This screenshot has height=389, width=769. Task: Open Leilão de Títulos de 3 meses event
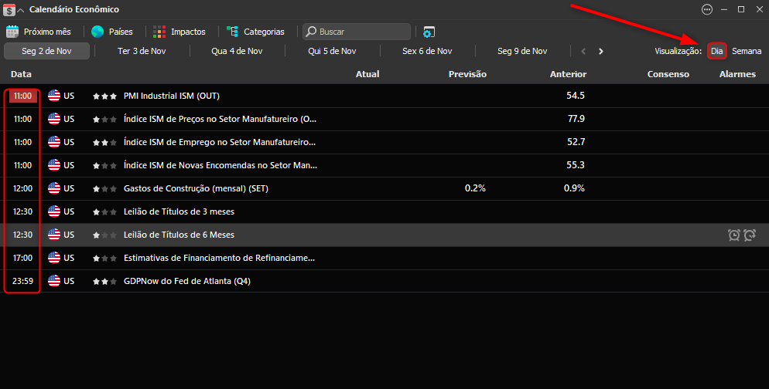point(179,211)
